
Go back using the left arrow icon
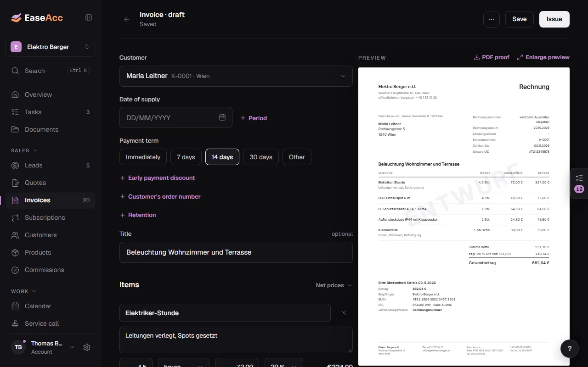pyautogui.click(x=127, y=19)
